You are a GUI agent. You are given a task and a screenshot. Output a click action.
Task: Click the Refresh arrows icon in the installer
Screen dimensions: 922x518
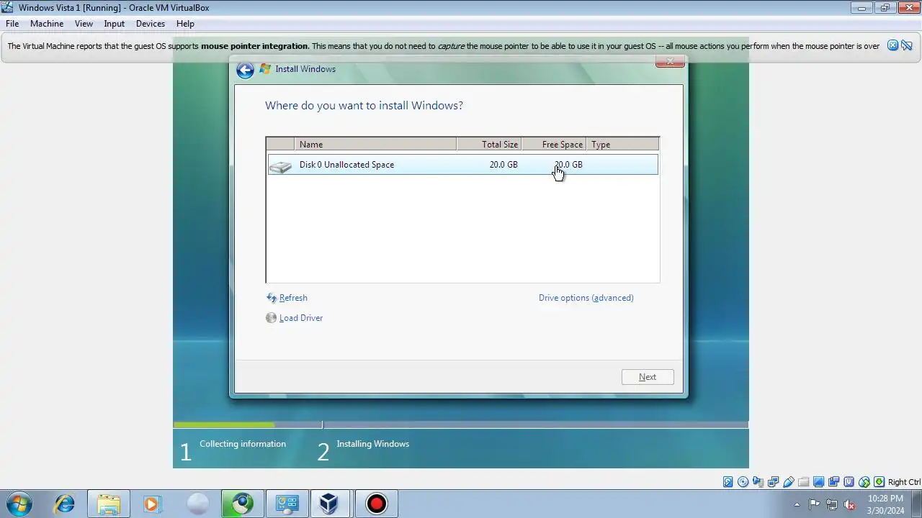[x=271, y=298]
